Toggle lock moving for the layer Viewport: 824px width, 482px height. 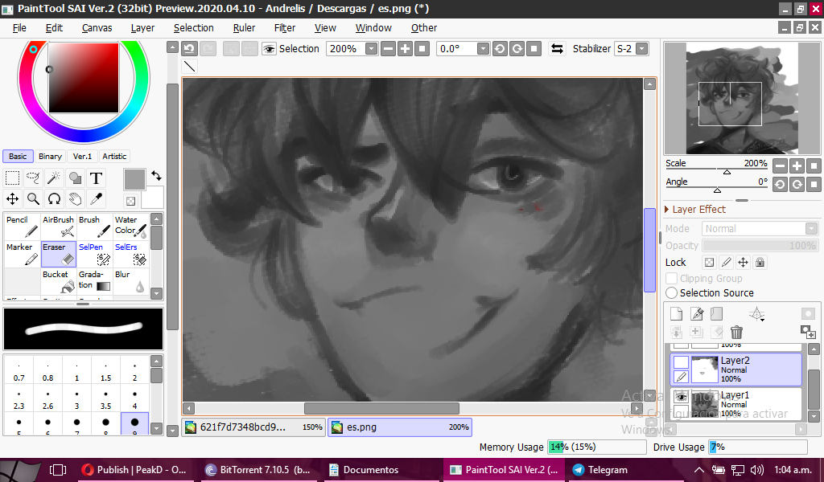point(743,262)
